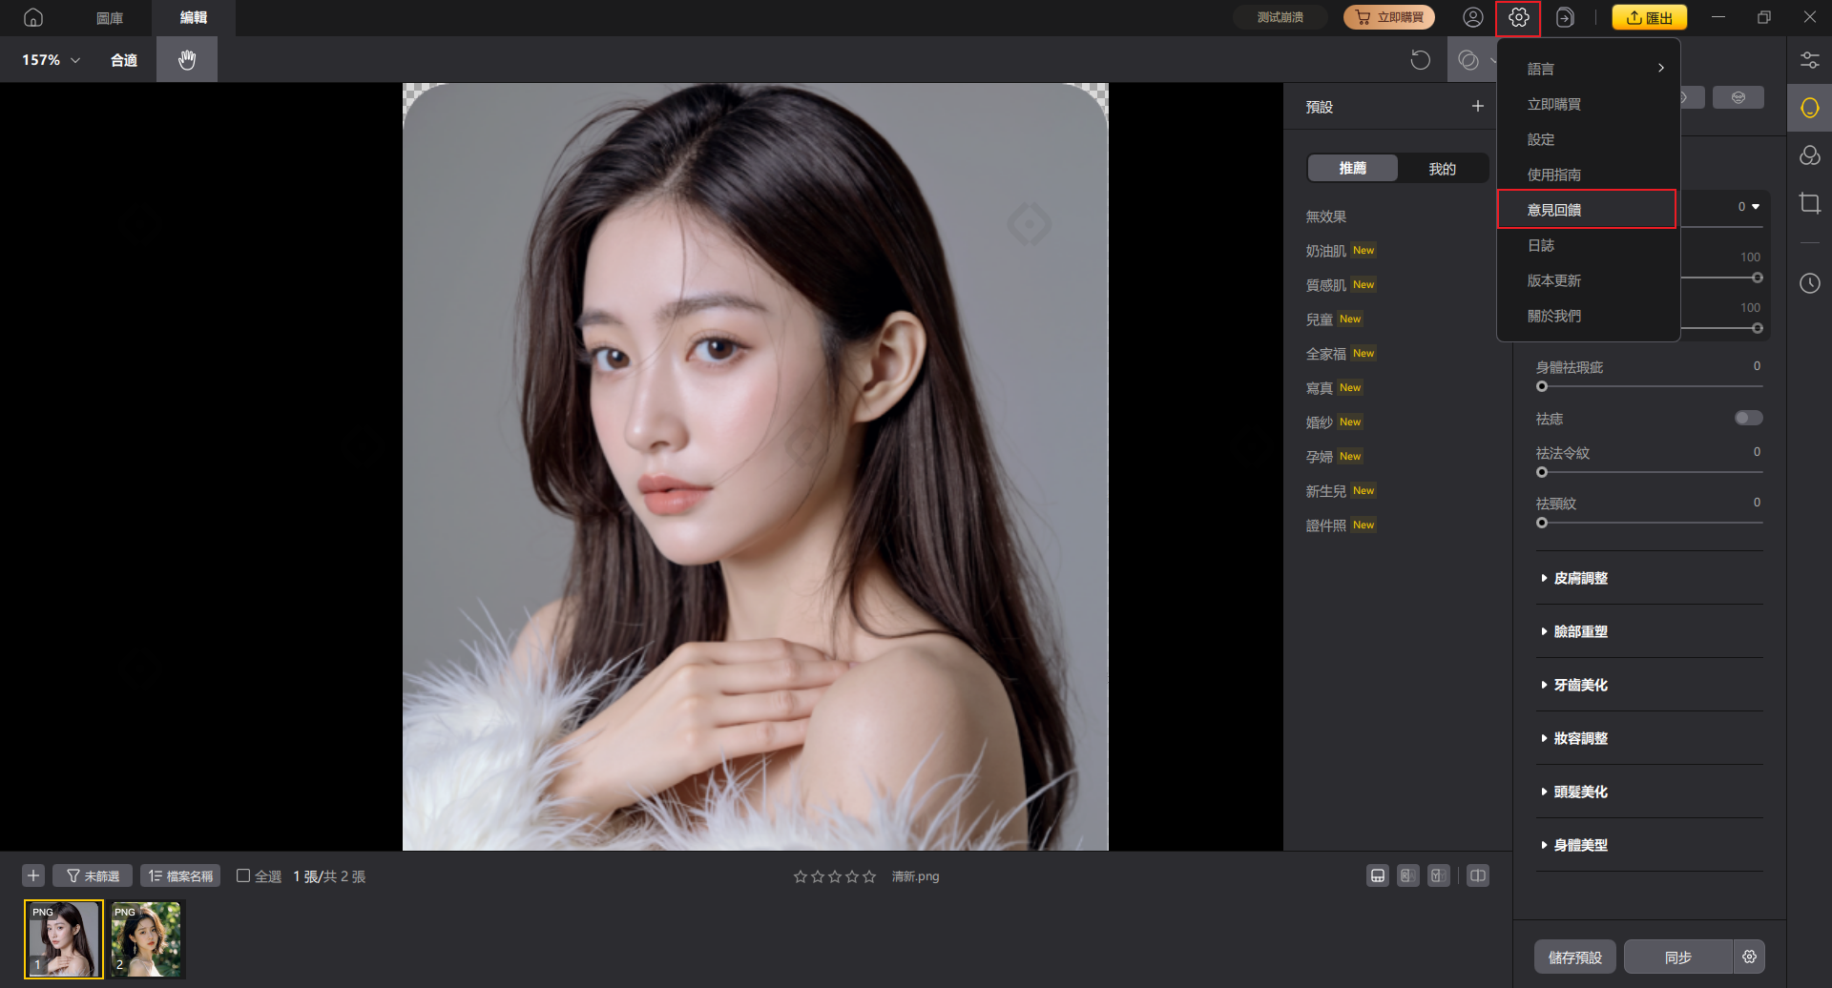Toggle the 祛痣 switch
The image size is (1832, 988).
(x=1748, y=418)
